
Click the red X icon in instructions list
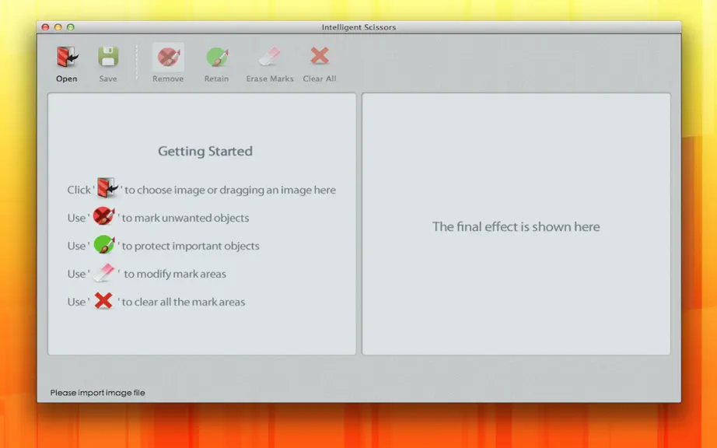pyautogui.click(x=103, y=301)
